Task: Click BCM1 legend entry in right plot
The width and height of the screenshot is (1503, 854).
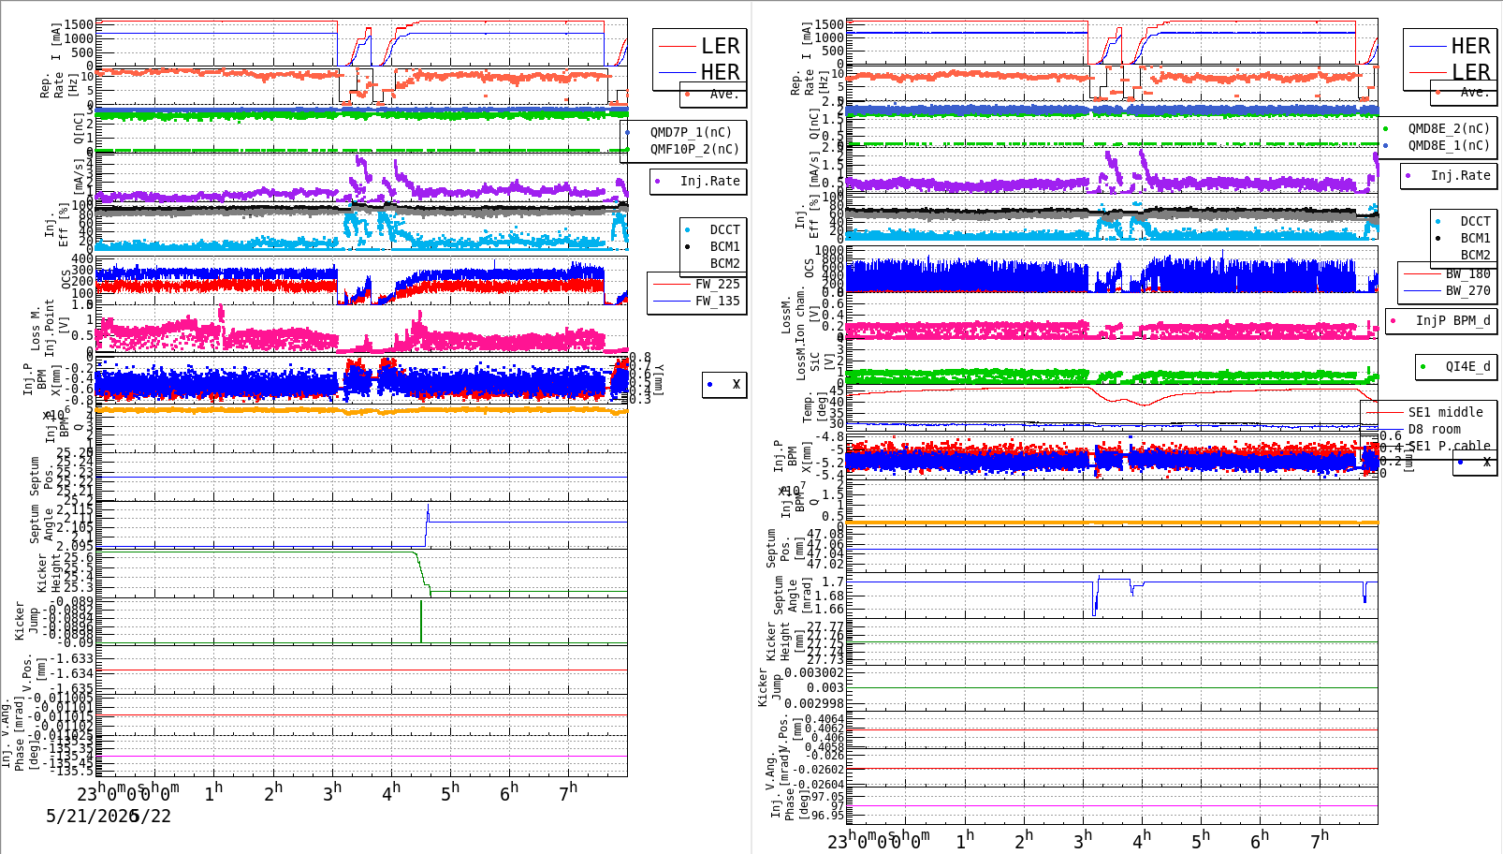Action: [x=1475, y=238]
